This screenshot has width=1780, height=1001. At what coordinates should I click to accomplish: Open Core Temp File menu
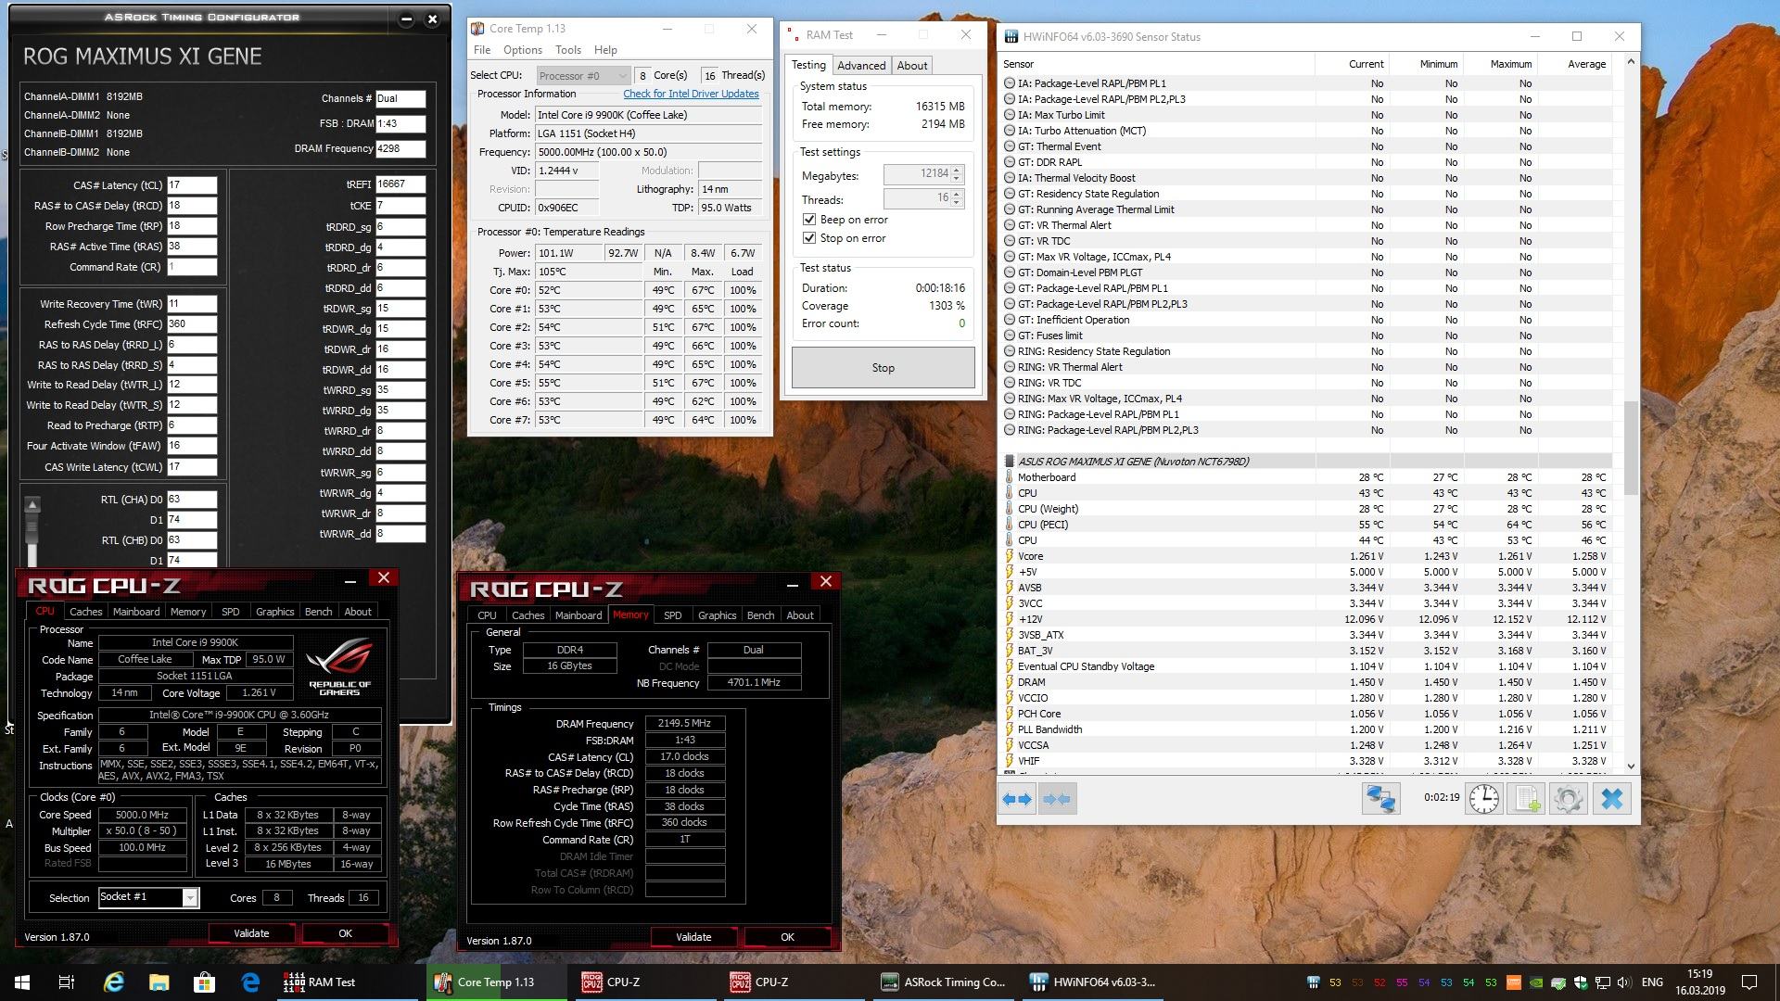[x=482, y=50]
